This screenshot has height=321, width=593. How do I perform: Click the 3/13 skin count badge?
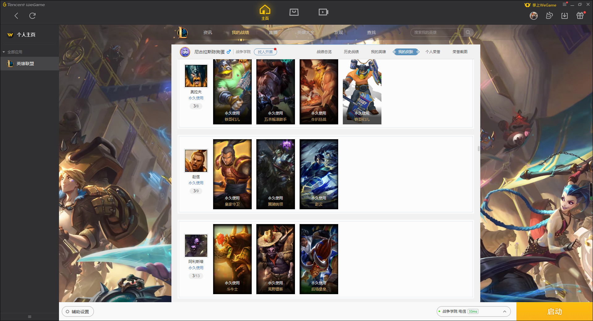[196, 276]
